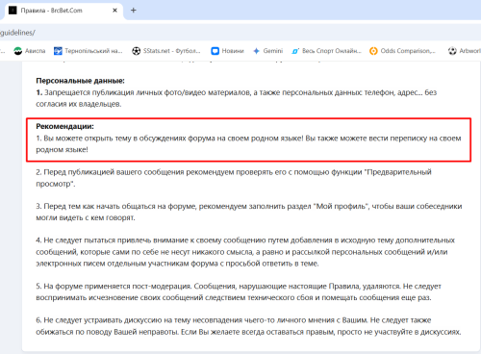Click the Весь Спорт Онлайн favicon

click(x=295, y=51)
